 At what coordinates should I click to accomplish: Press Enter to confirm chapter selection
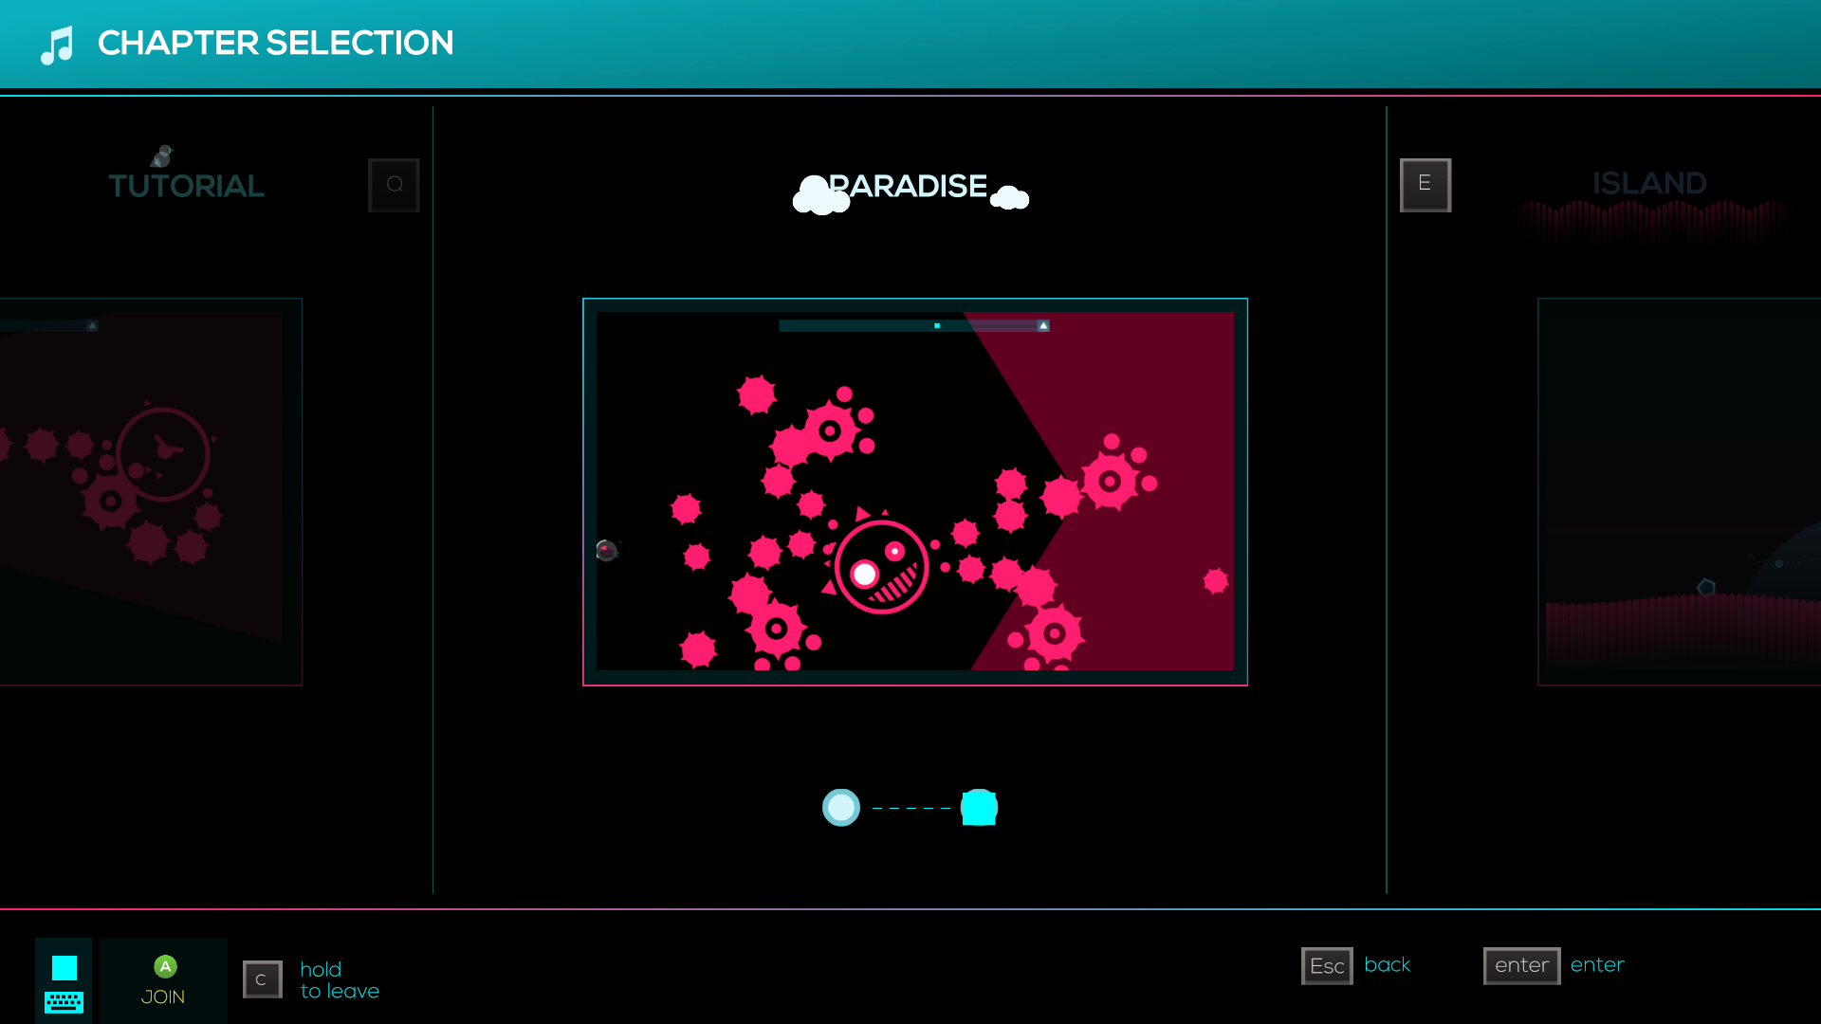coord(1521,964)
